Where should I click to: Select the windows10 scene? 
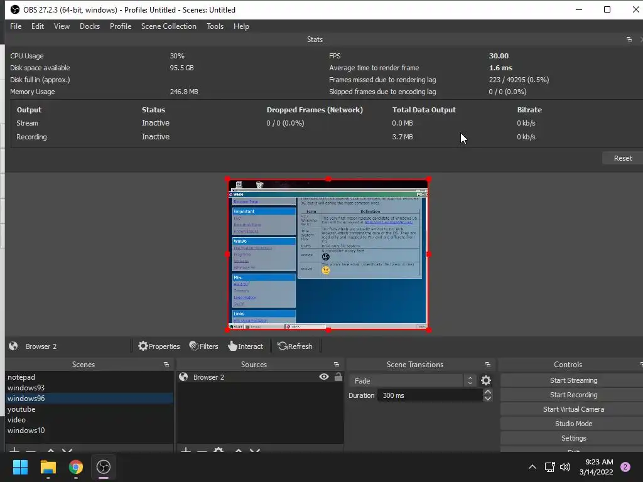(x=89, y=431)
